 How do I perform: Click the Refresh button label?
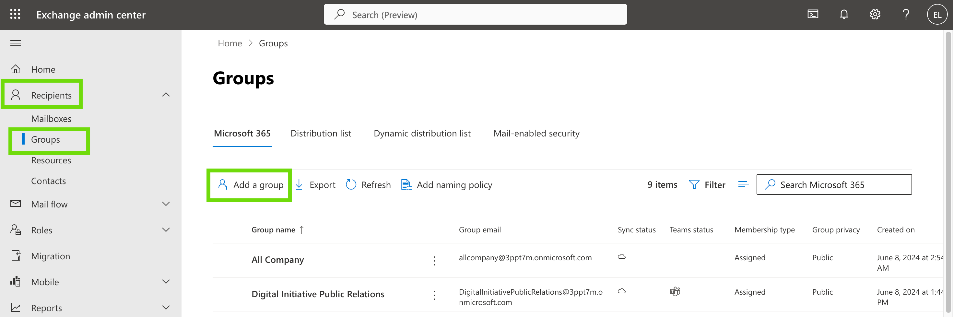tap(376, 184)
